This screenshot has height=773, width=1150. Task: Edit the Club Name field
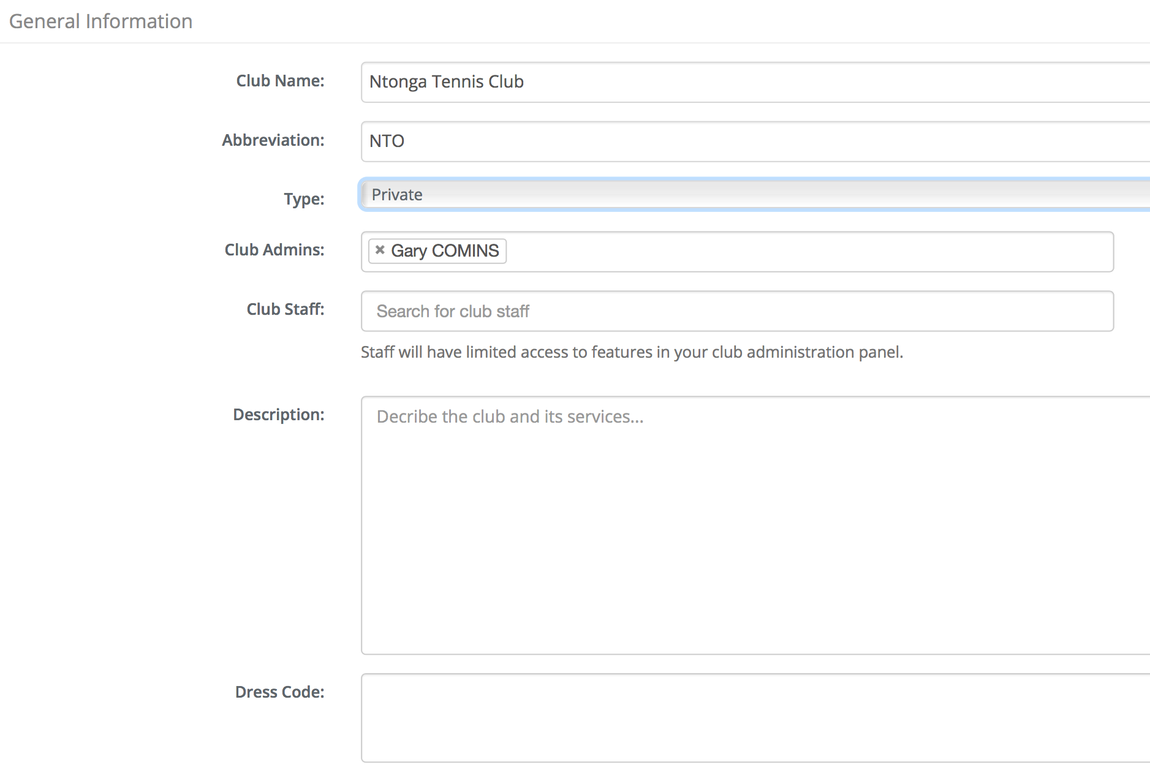point(755,82)
